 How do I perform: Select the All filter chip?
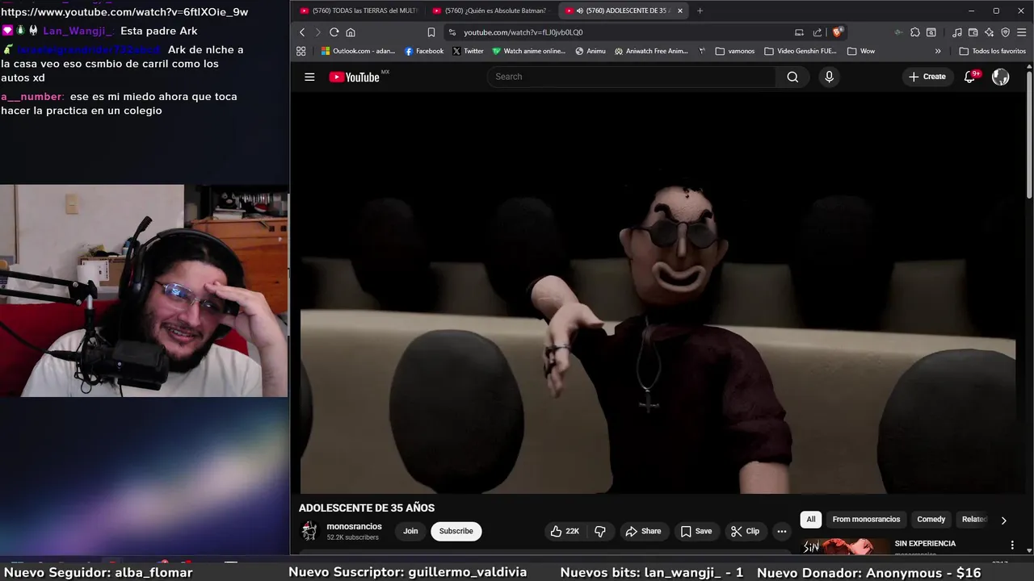click(811, 520)
